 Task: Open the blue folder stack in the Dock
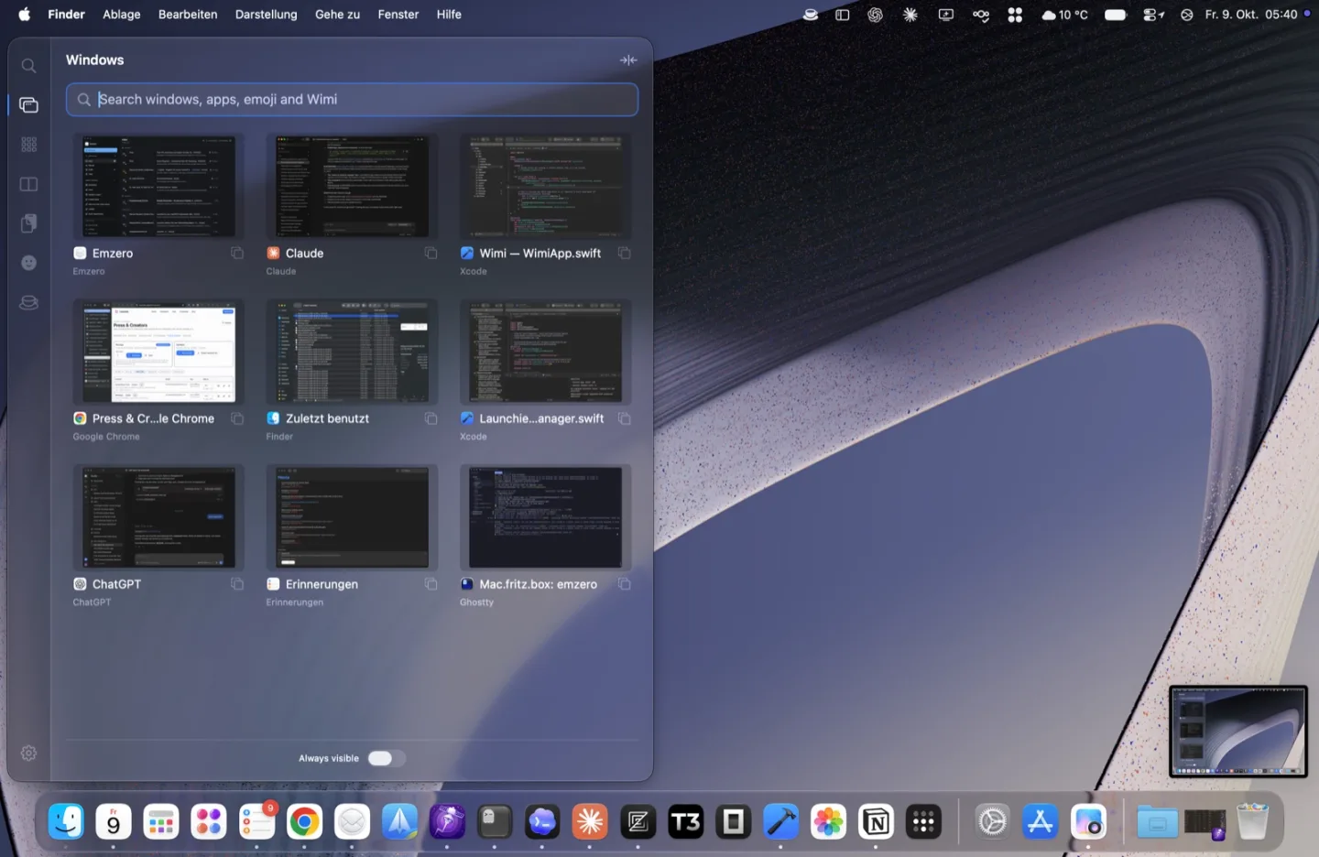click(1157, 822)
